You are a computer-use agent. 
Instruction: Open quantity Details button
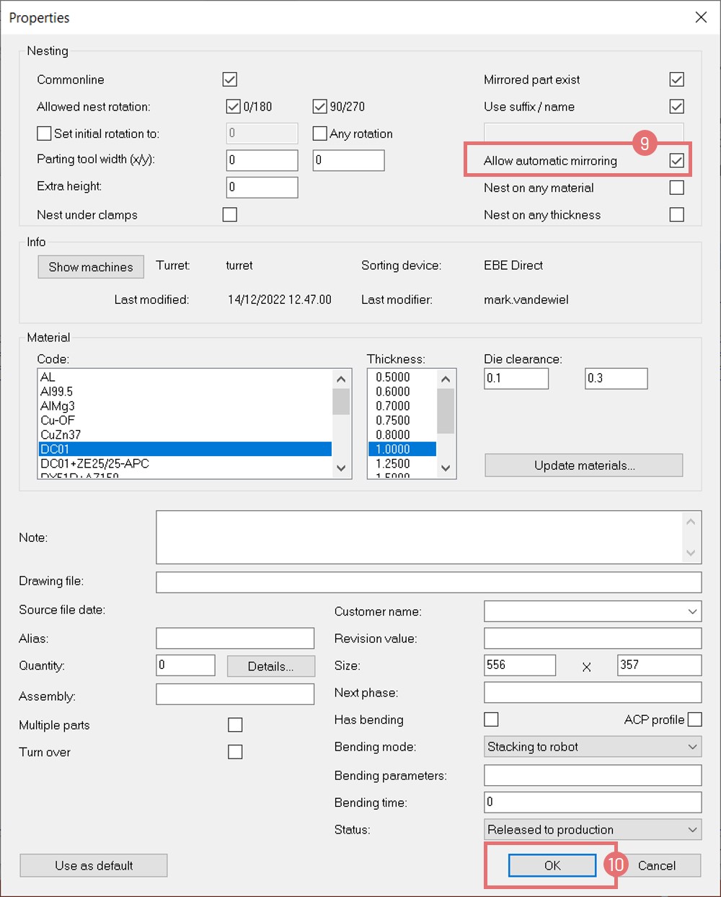tap(270, 666)
